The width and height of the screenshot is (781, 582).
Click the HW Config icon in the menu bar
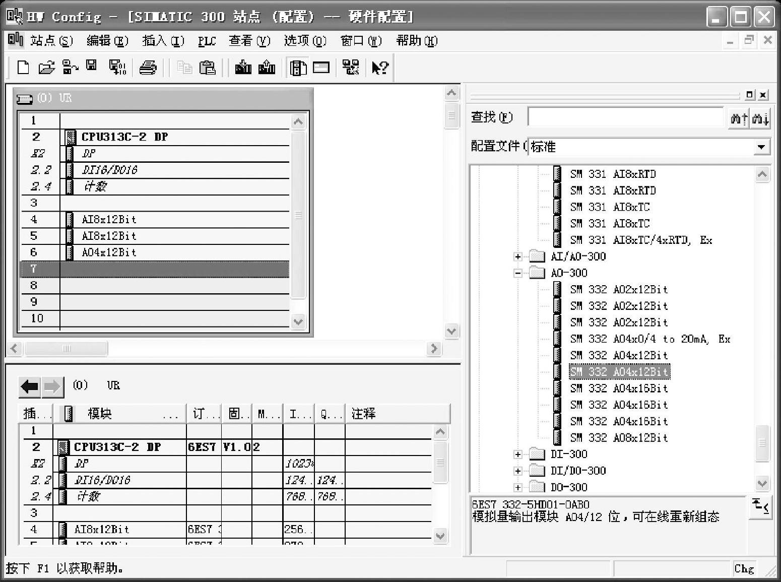(x=15, y=39)
